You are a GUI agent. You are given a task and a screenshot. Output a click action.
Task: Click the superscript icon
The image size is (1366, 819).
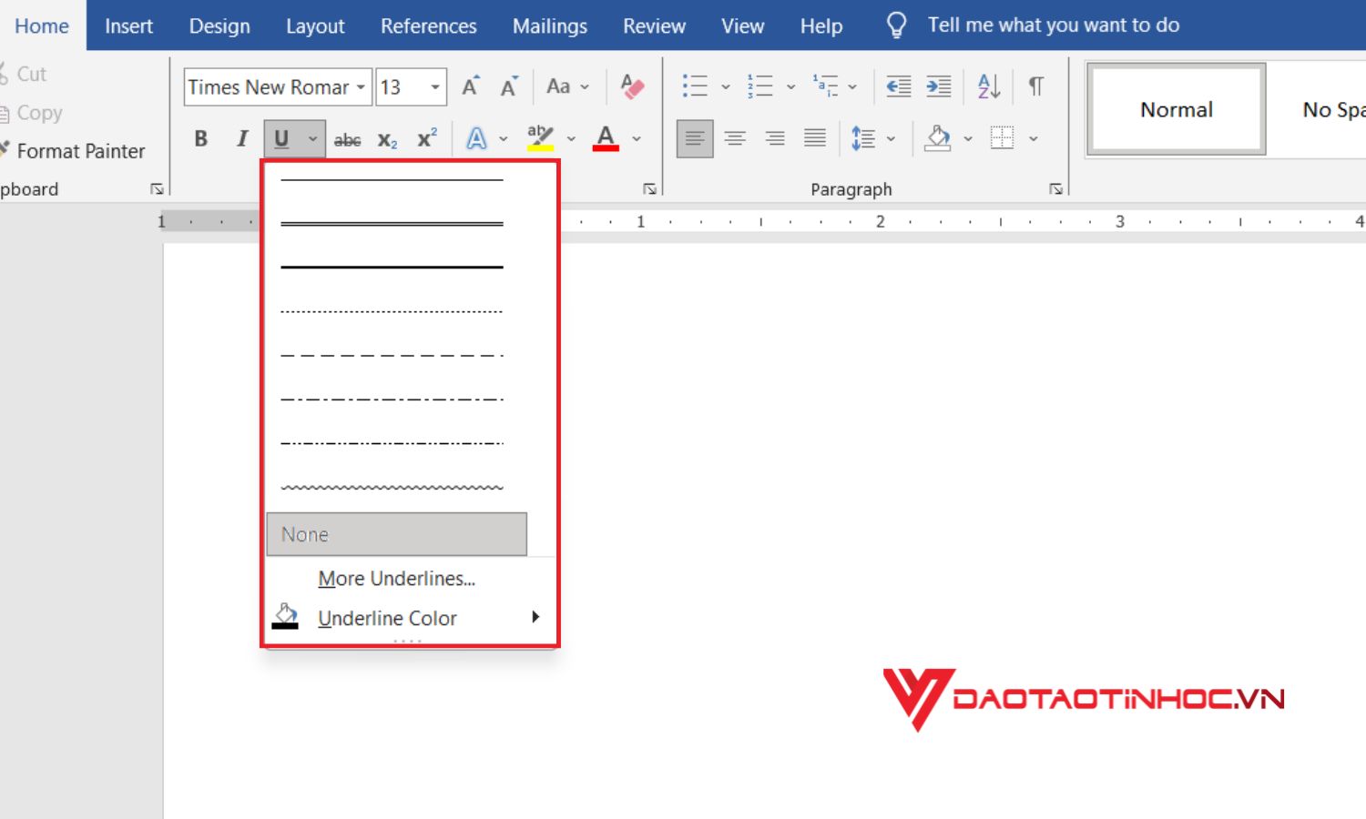pyautogui.click(x=424, y=137)
